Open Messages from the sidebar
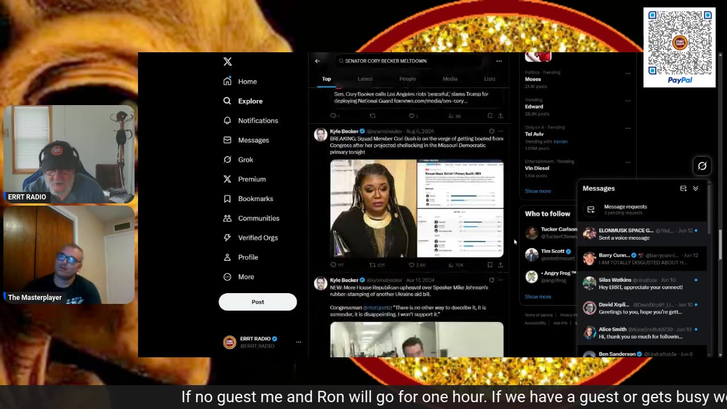The height and width of the screenshot is (409, 727). click(246, 140)
